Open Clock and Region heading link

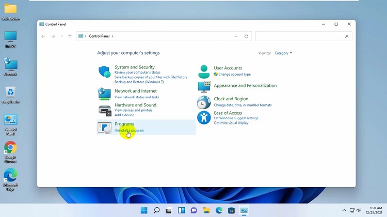point(231,99)
